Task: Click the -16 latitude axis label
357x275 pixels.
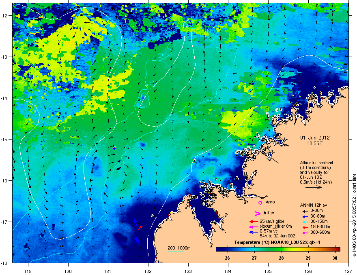Action: point(5,181)
